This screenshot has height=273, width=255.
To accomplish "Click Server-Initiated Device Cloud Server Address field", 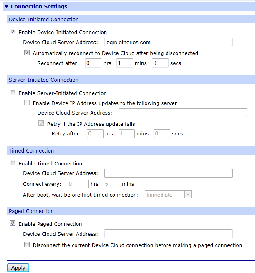I will pyautogui.click(x=183, y=113).
